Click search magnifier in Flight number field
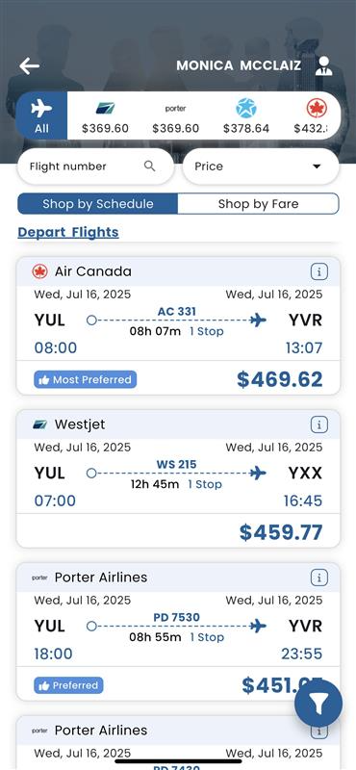This screenshot has height=770, width=356. (x=150, y=166)
